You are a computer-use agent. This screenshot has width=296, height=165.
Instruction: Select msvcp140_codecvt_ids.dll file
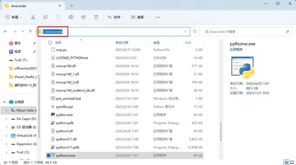tap(125, 90)
